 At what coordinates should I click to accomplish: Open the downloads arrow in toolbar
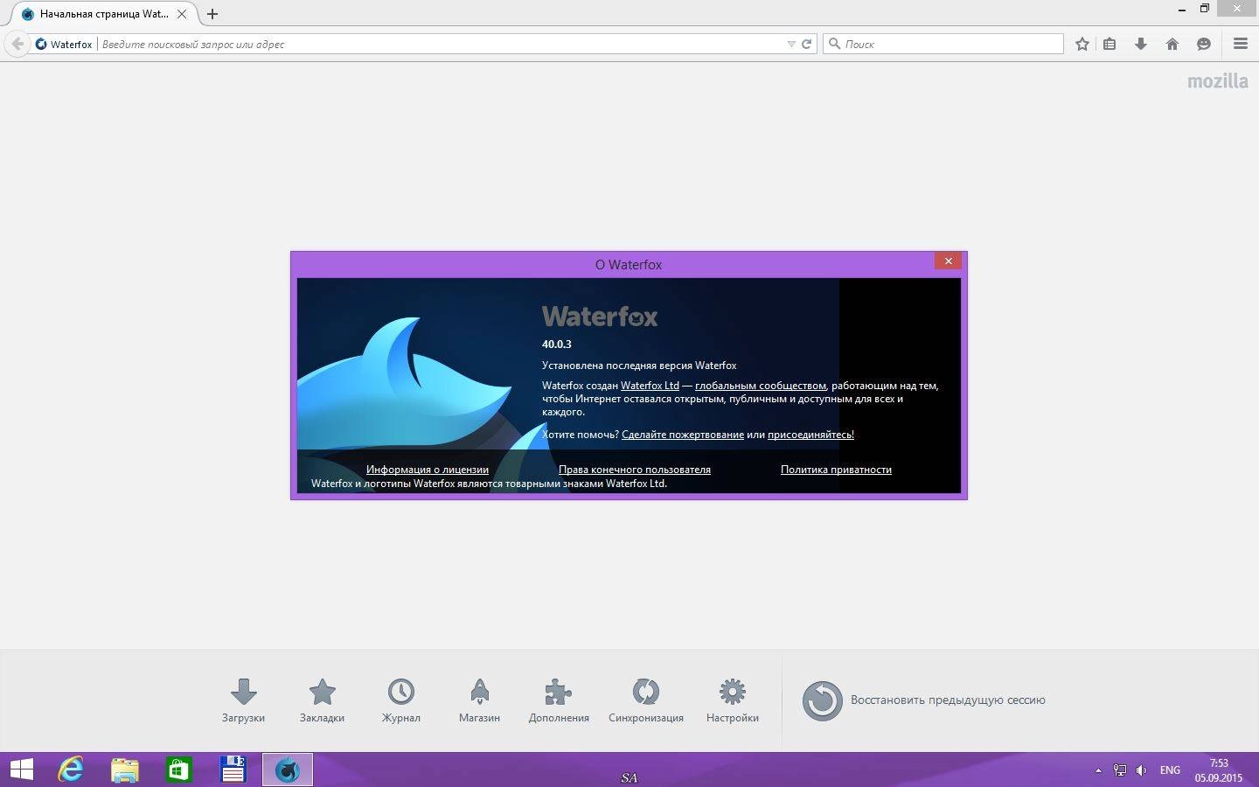coord(1141,44)
